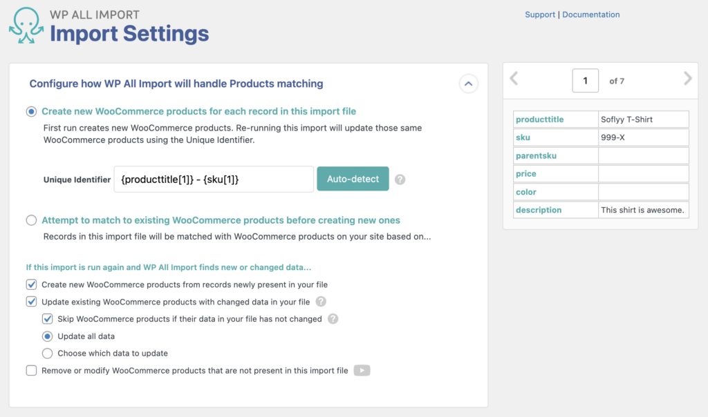The width and height of the screenshot is (708, 417).
Task: Click the Configure Products matching section title
Action: pyautogui.click(x=176, y=84)
